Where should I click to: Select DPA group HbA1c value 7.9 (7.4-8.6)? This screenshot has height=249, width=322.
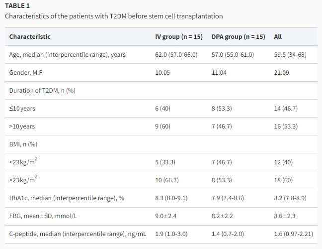[x=228, y=198]
